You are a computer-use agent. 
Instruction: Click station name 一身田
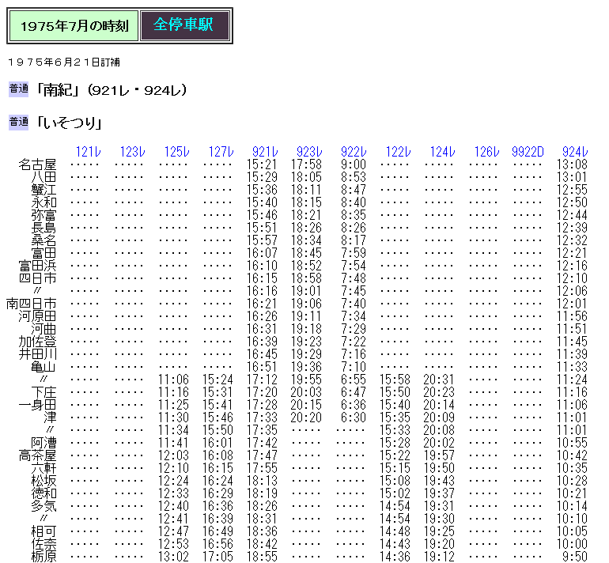tap(37, 405)
